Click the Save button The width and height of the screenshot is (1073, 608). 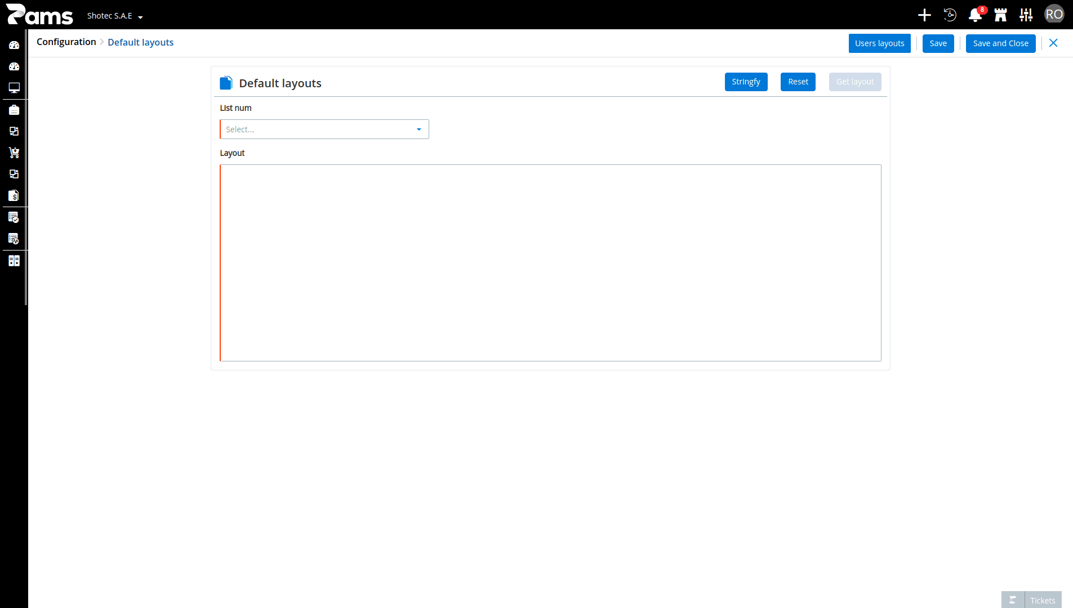[x=938, y=43]
